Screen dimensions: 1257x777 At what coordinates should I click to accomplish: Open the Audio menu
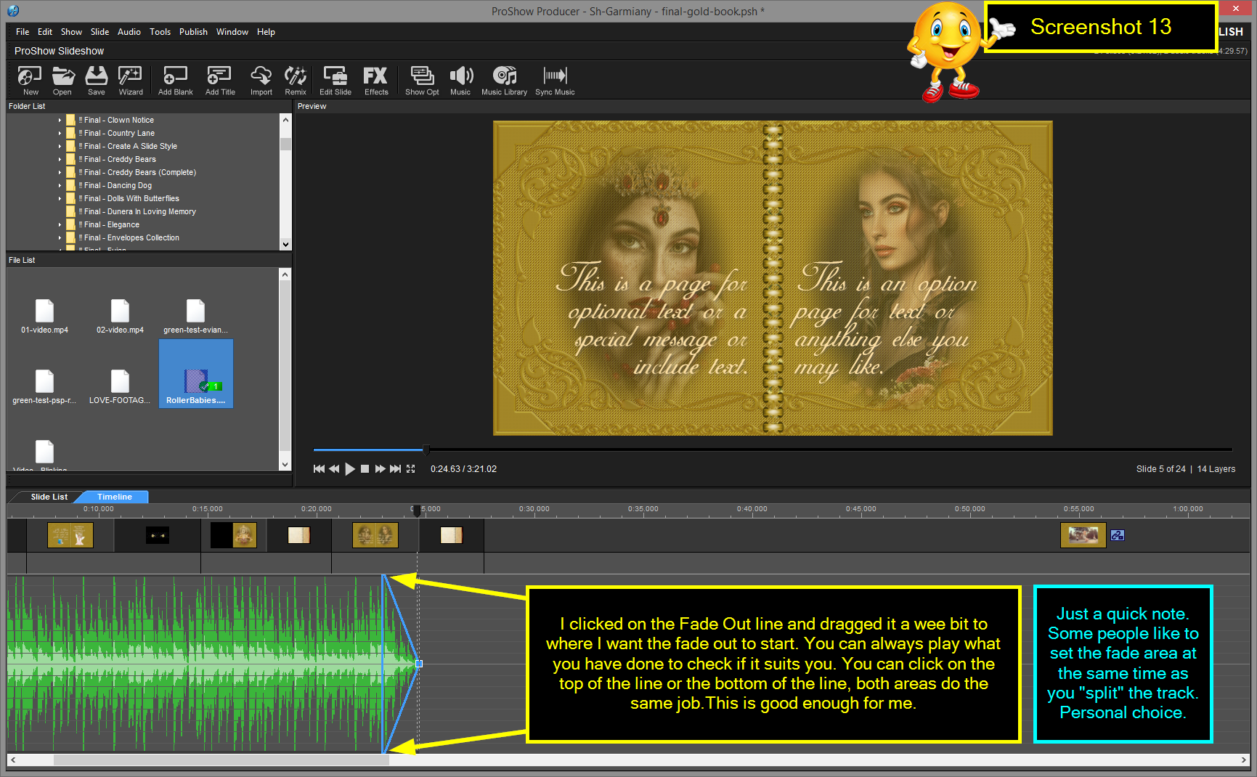pyautogui.click(x=129, y=32)
